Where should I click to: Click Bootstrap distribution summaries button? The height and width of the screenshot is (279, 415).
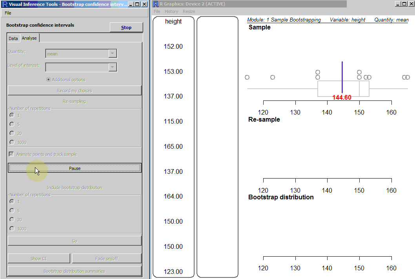(x=75, y=271)
